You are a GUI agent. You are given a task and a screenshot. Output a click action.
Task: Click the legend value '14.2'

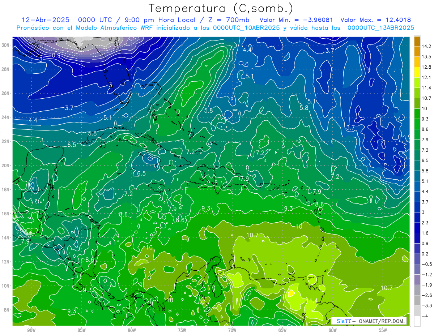[426, 46]
